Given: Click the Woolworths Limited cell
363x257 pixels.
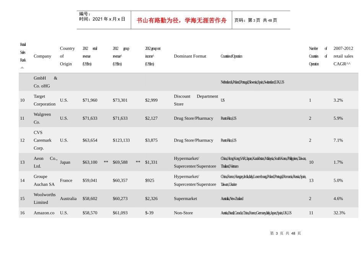Looking at the screenshot, I should click(45, 198).
